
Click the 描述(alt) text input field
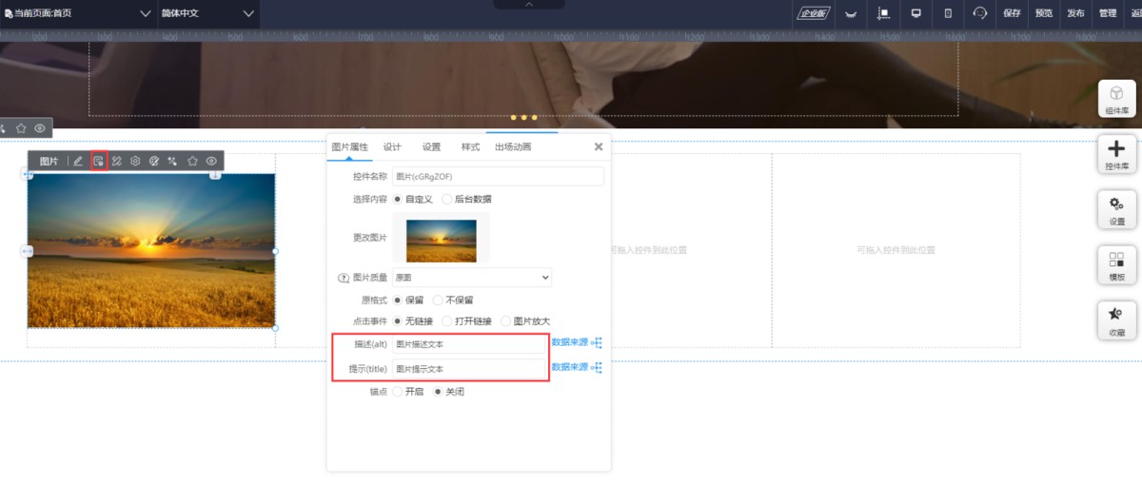[469, 344]
